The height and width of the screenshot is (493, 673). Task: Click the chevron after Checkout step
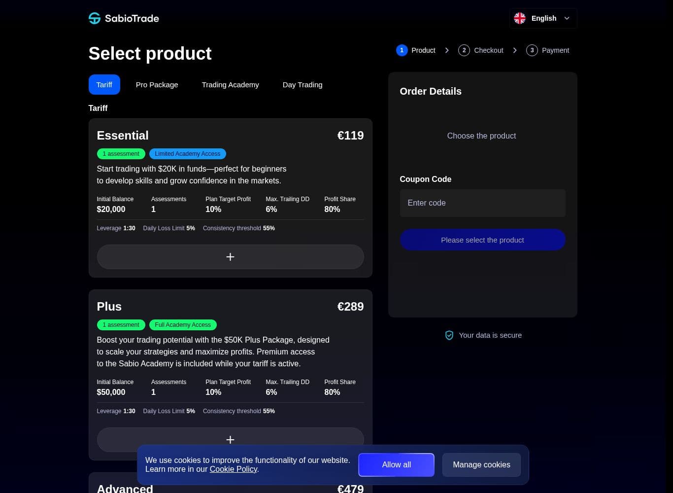[515, 50]
